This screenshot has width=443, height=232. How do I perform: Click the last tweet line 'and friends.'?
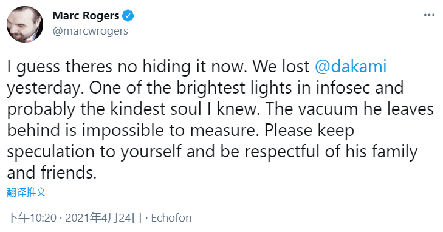52,172
